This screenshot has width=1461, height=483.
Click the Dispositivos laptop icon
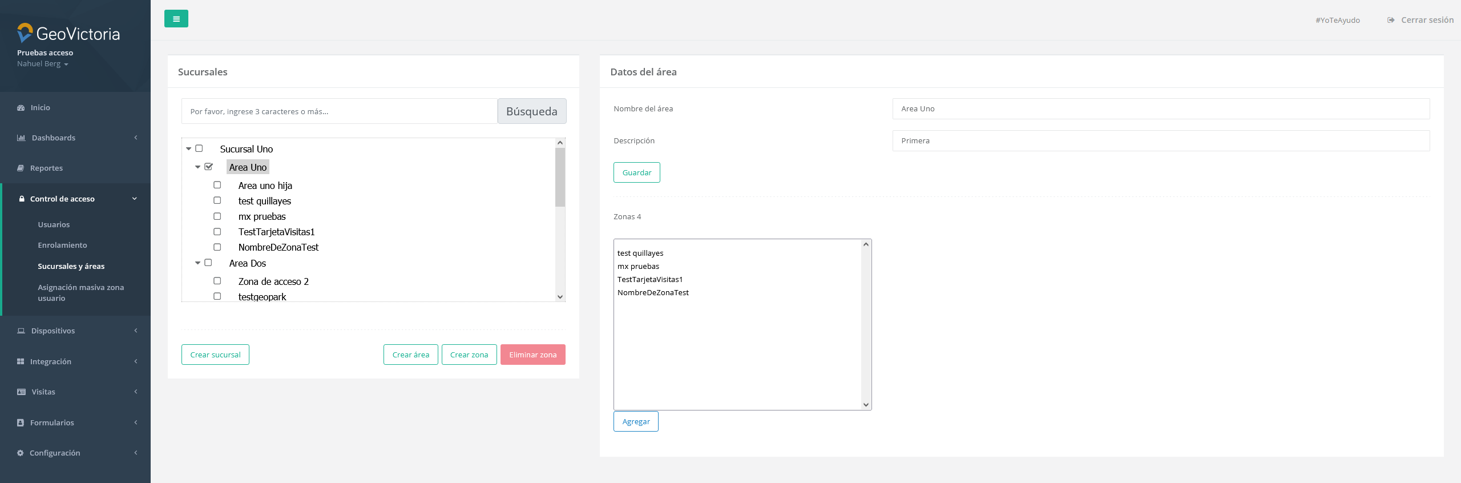pyautogui.click(x=21, y=331)
